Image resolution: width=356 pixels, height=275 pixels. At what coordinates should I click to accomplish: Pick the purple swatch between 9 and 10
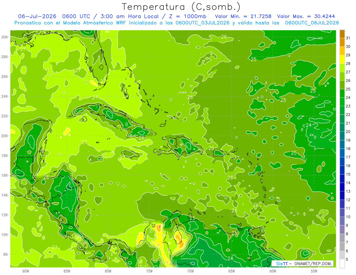[x=342, y=221]
